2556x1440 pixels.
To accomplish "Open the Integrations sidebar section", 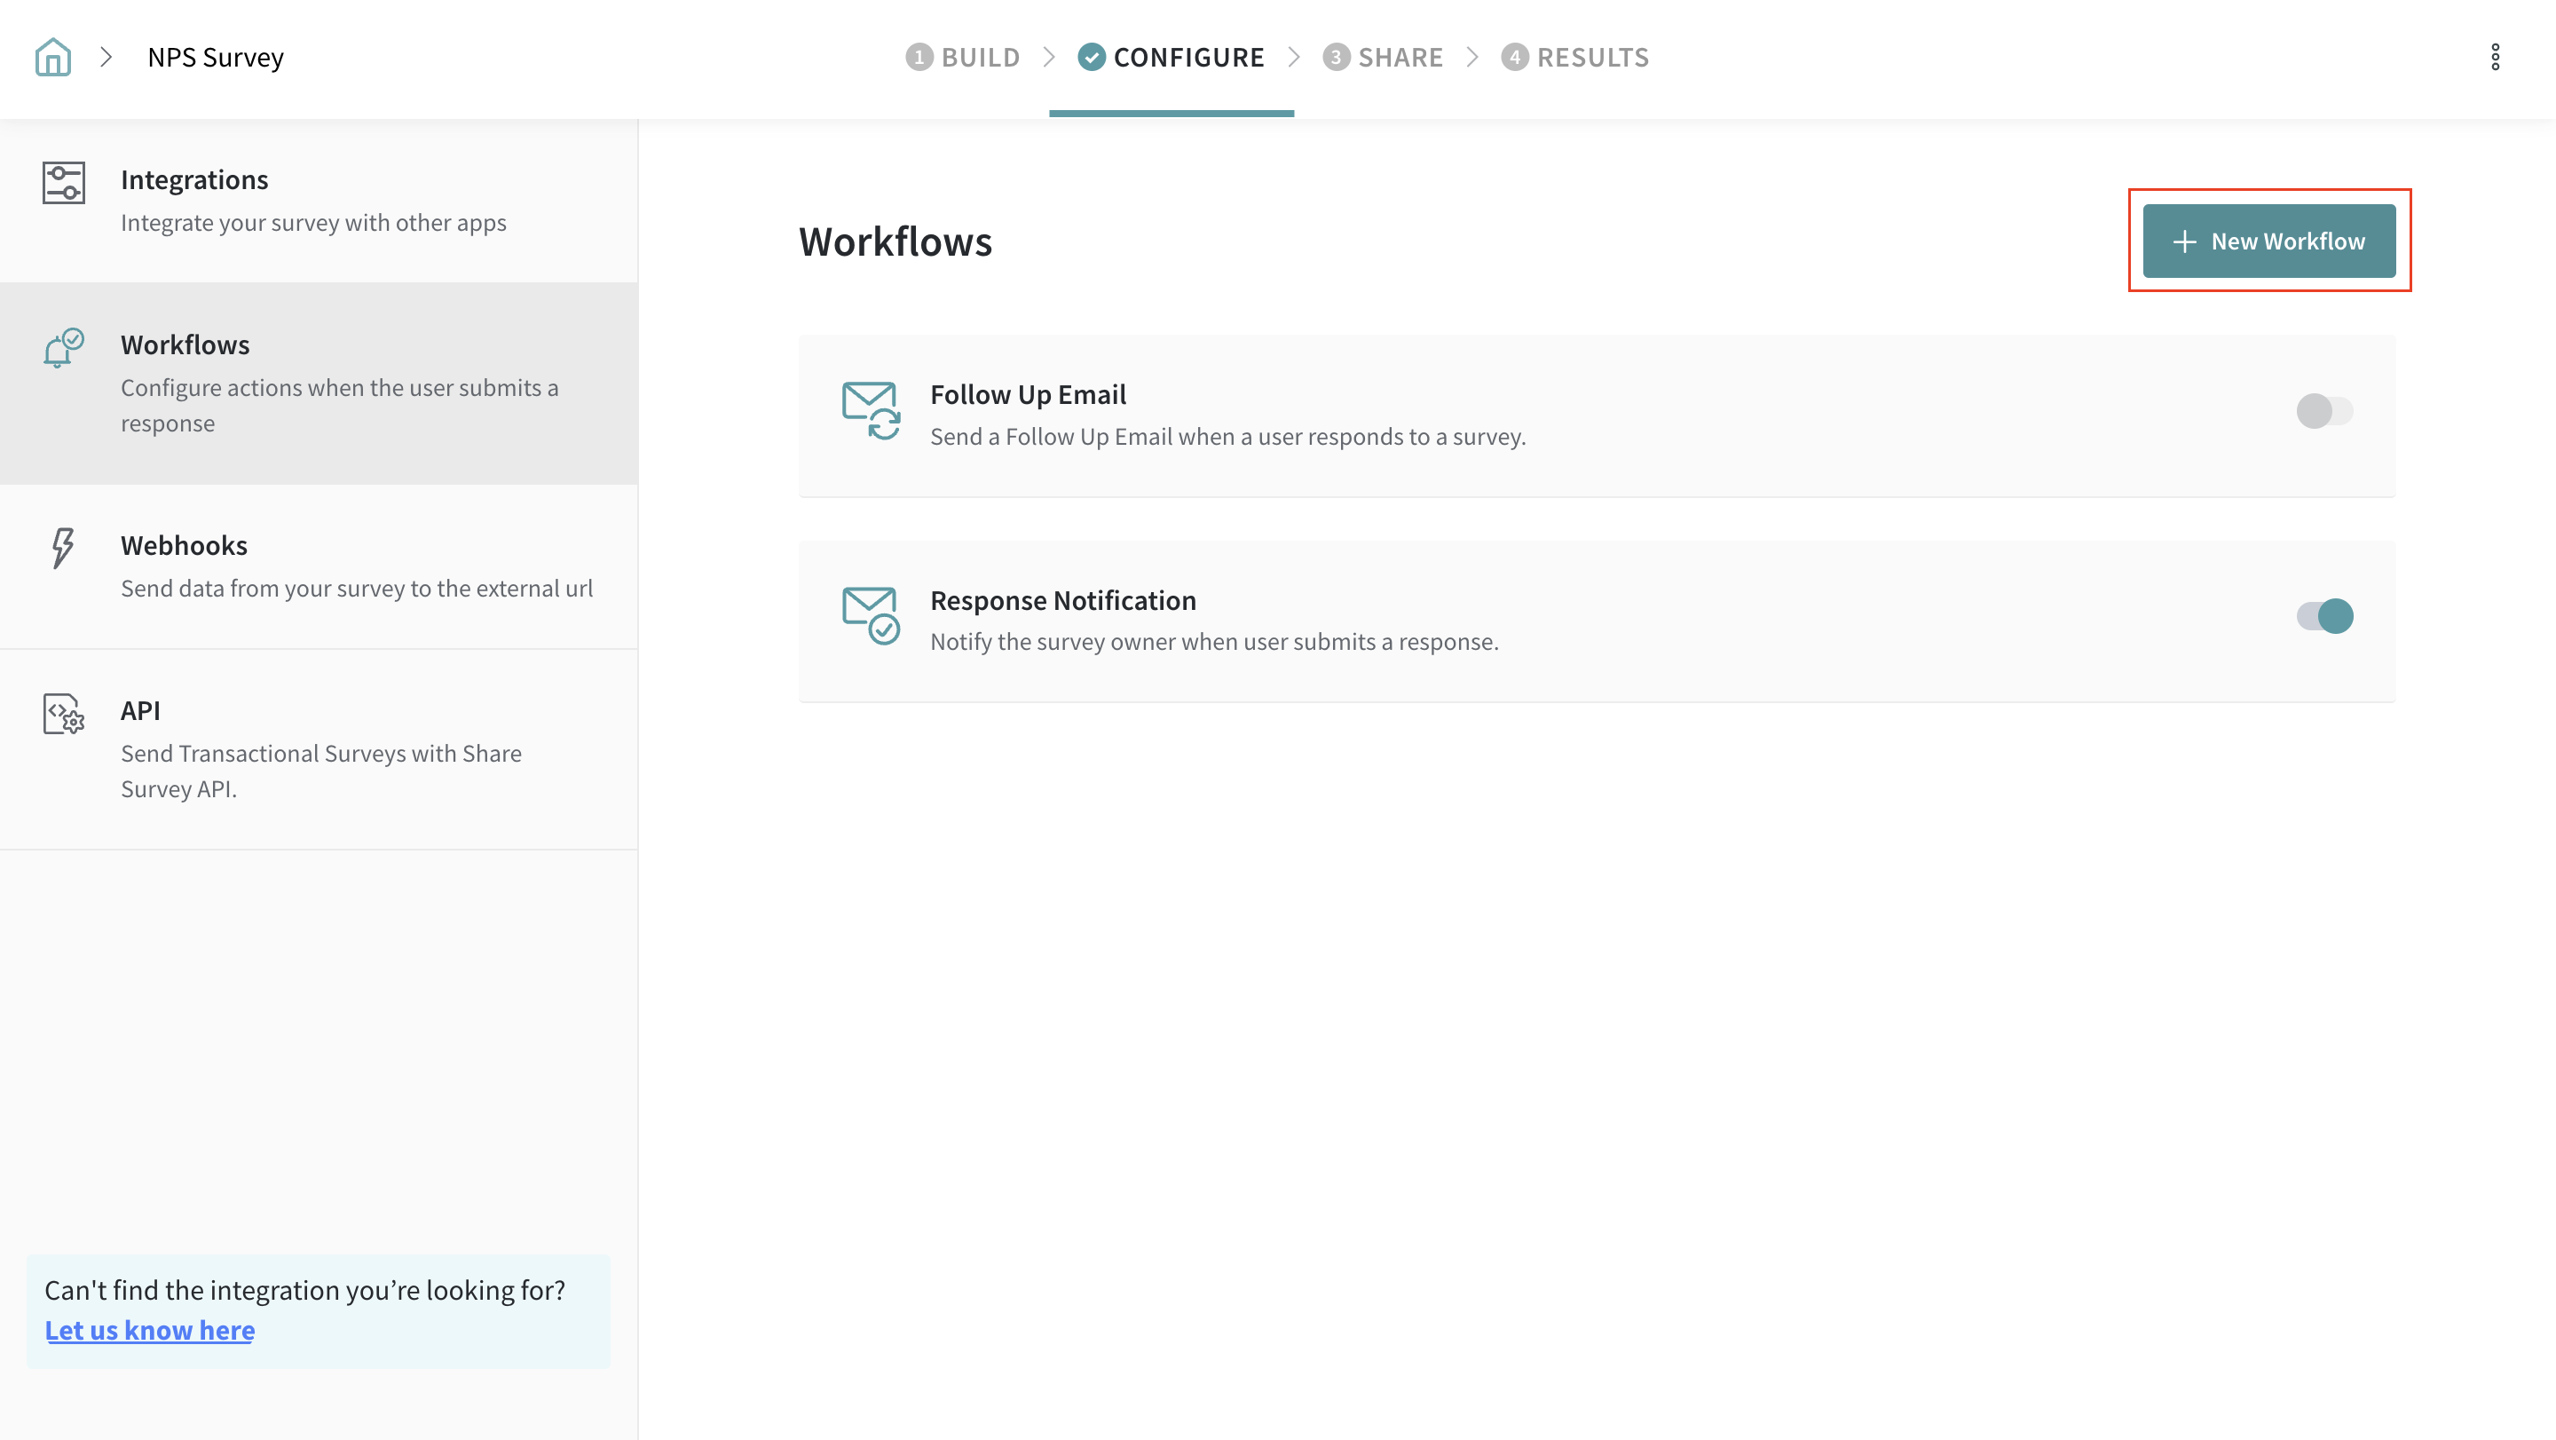I will point(319,201).
